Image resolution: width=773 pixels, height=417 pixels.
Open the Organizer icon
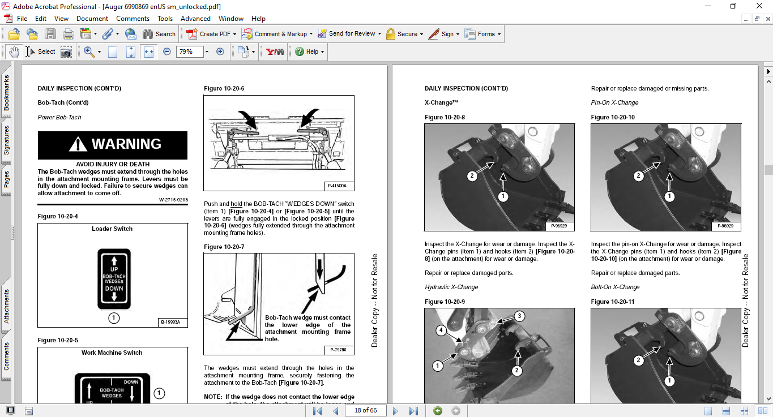tap(86, 34)
